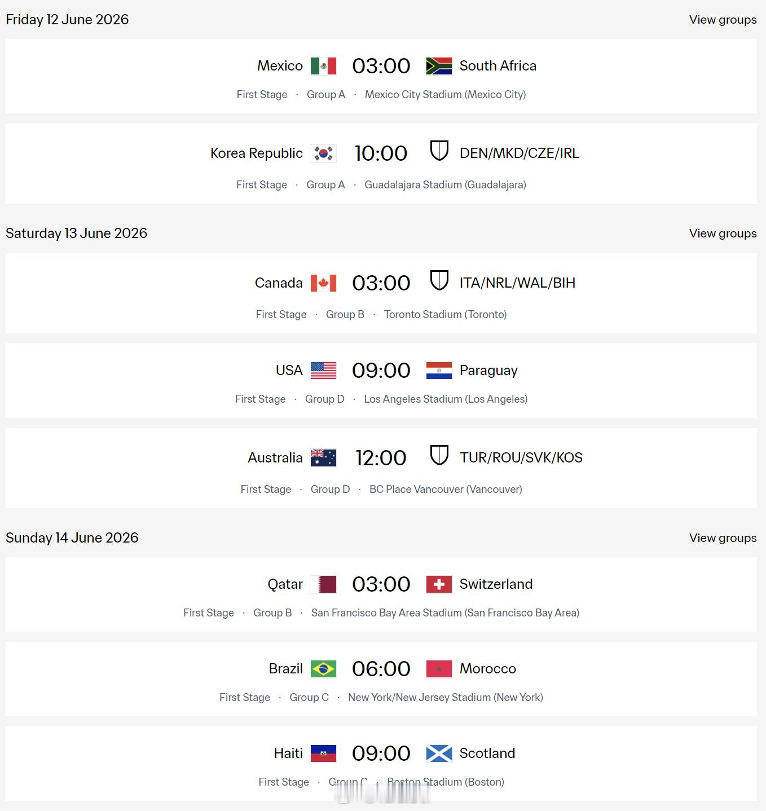766x811 pixels.
Task: Click the South Africa flag icon
Action: [x=439, y=66]
